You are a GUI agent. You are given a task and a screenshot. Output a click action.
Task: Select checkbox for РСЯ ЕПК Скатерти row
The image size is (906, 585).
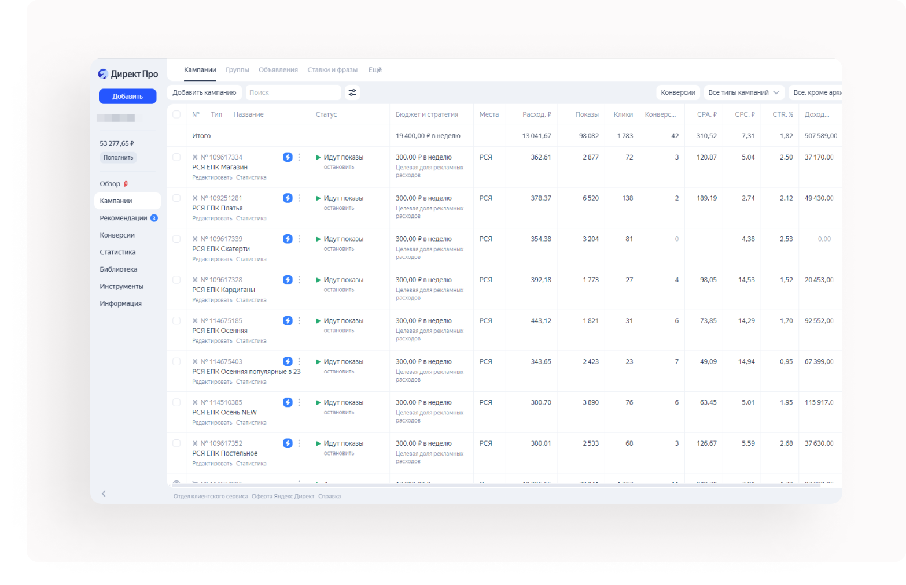pos(176,239)
